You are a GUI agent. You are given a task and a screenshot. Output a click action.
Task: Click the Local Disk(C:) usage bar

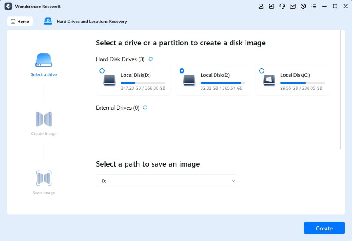[302, 83]
